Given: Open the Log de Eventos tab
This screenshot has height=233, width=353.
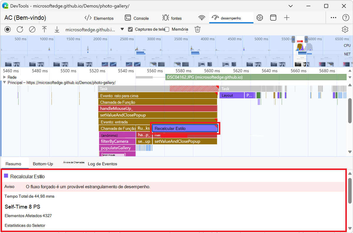Looking at the screenshot, I should 102,164.
